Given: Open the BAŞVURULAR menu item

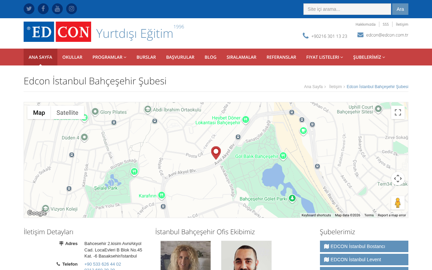Looking at the screenshot, I should pyautogui.click(x=180, y=57).
